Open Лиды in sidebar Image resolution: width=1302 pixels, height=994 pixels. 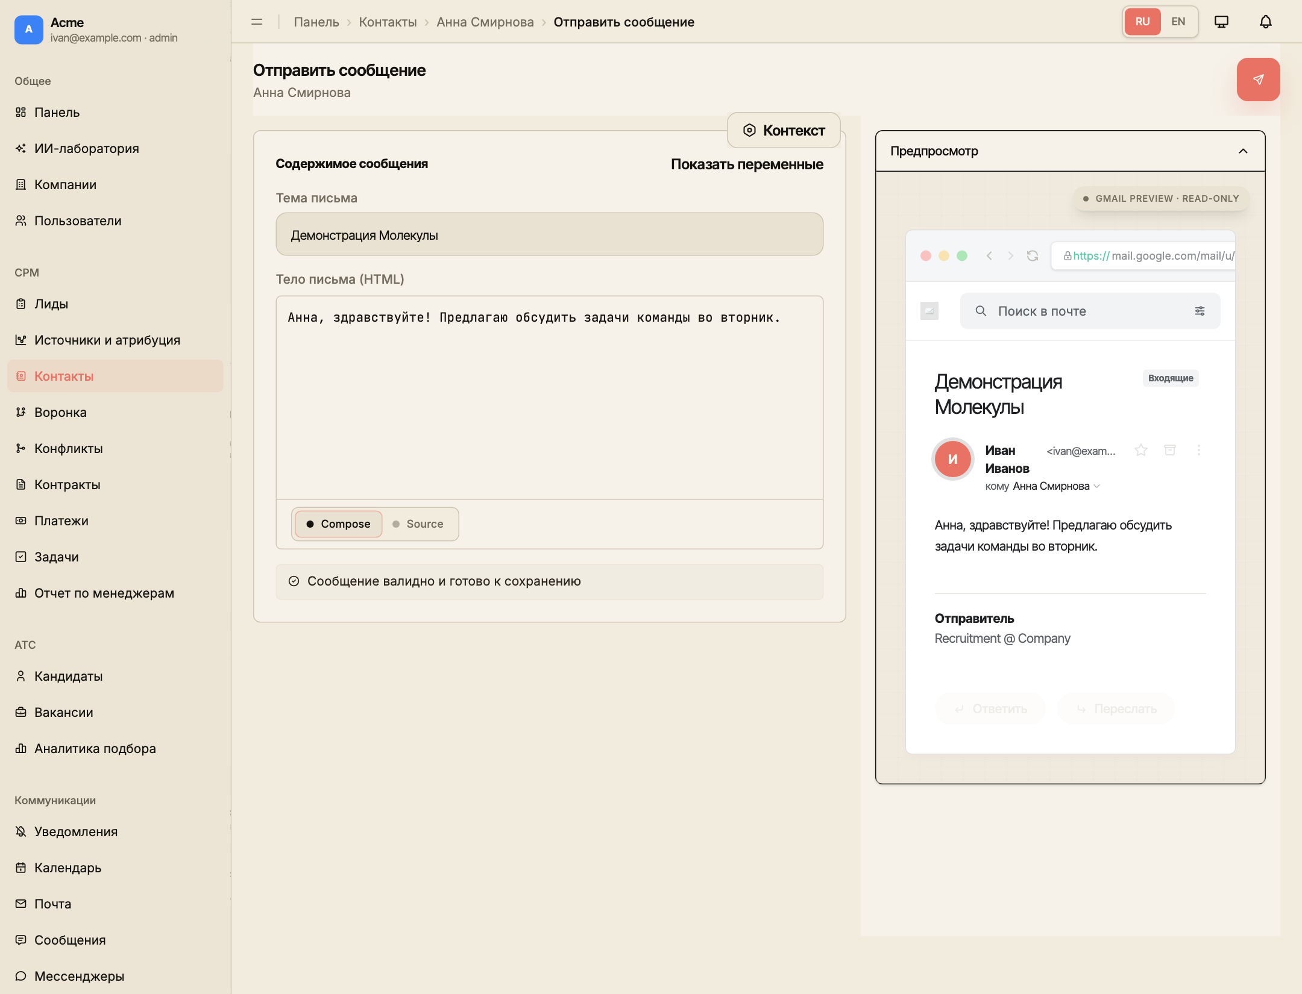pyautogui.click(x=115, y=304)
